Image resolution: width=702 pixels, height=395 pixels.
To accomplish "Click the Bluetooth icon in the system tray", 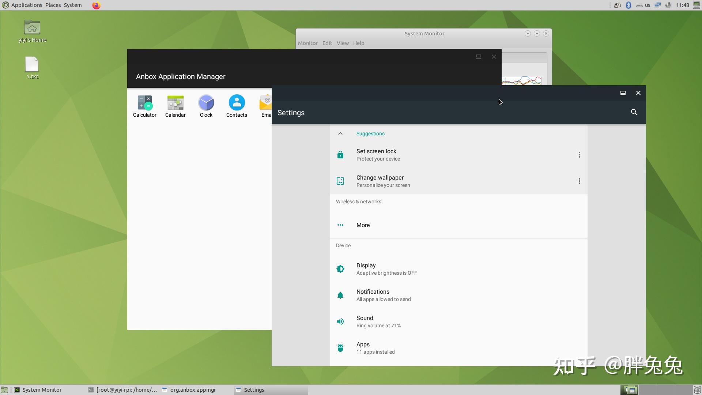I will pos(628,5).
